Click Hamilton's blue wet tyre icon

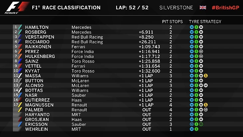point(192,27)
